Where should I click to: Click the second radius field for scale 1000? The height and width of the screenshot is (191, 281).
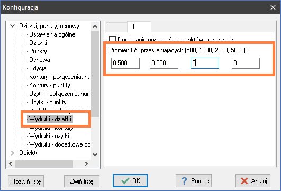tap(164, 63)
